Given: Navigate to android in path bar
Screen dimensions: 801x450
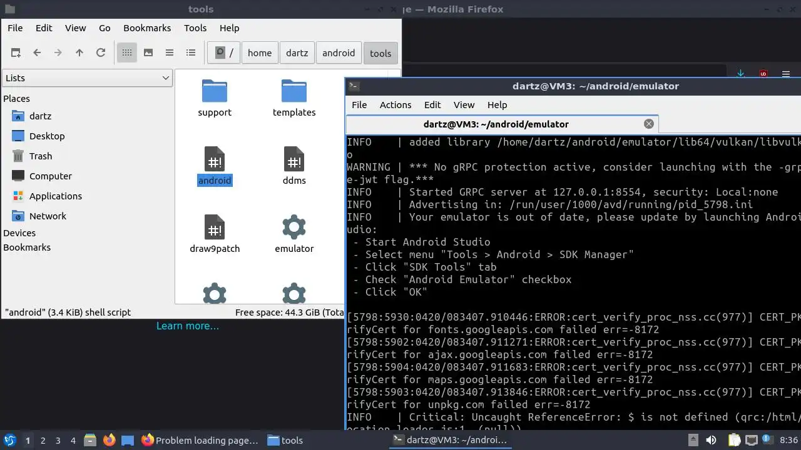Looking at the screenshot, I should coord(339,53).
